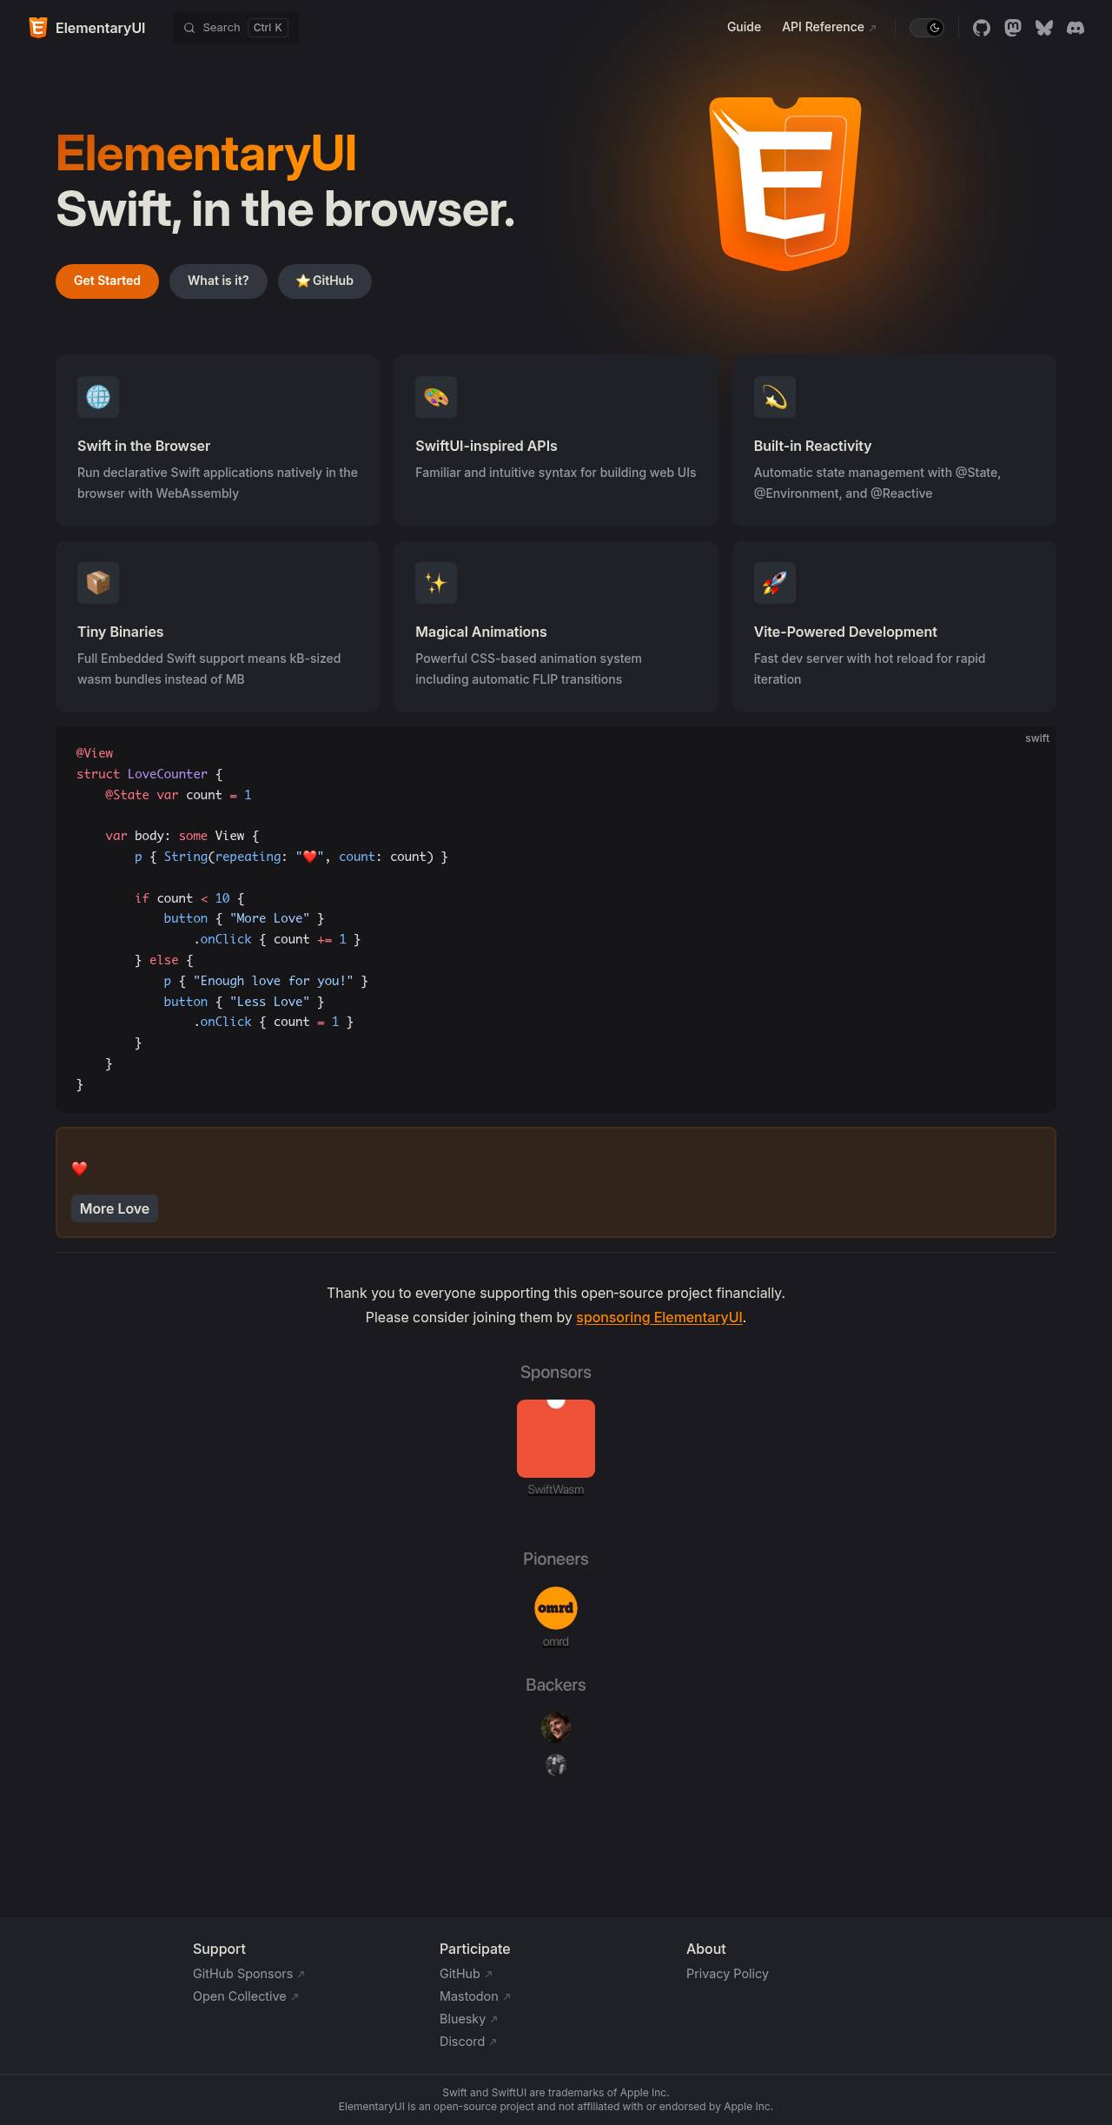This screenshot has width=1112, height=2125.
Task: Click the large ElementaryUI shield hero logo
Action: (785, 183)
